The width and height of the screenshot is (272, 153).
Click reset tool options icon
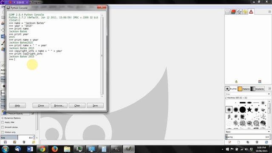(34, 142)
